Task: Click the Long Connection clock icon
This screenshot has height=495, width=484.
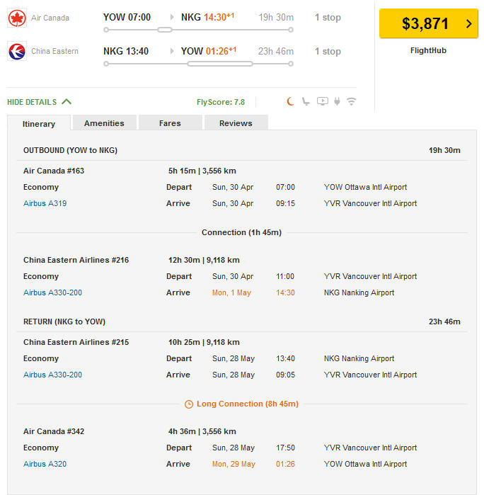Action: click(189, 404)
